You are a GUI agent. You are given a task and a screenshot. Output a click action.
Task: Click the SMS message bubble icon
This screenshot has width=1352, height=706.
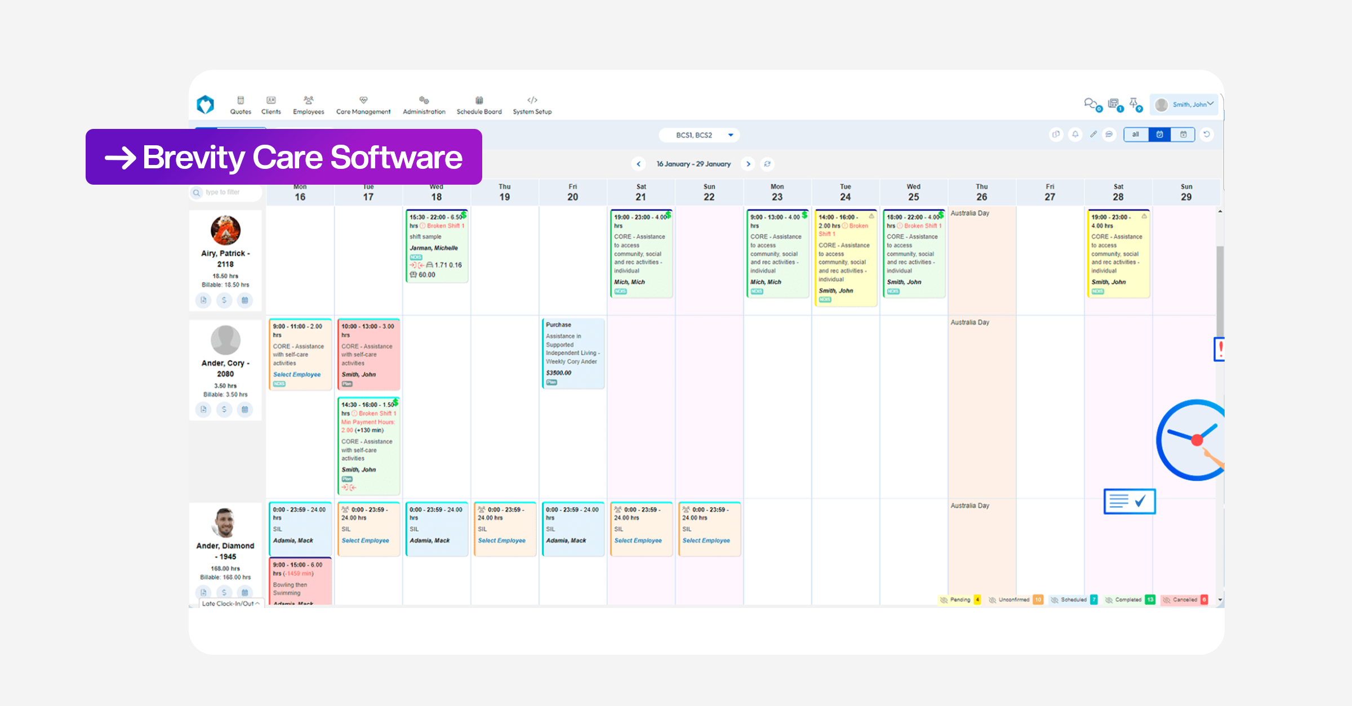(1109, 135)
